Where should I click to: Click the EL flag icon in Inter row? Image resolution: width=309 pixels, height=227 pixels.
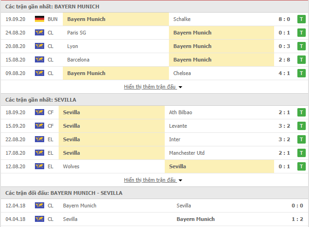pyautogui.click(x=40, y=139)
